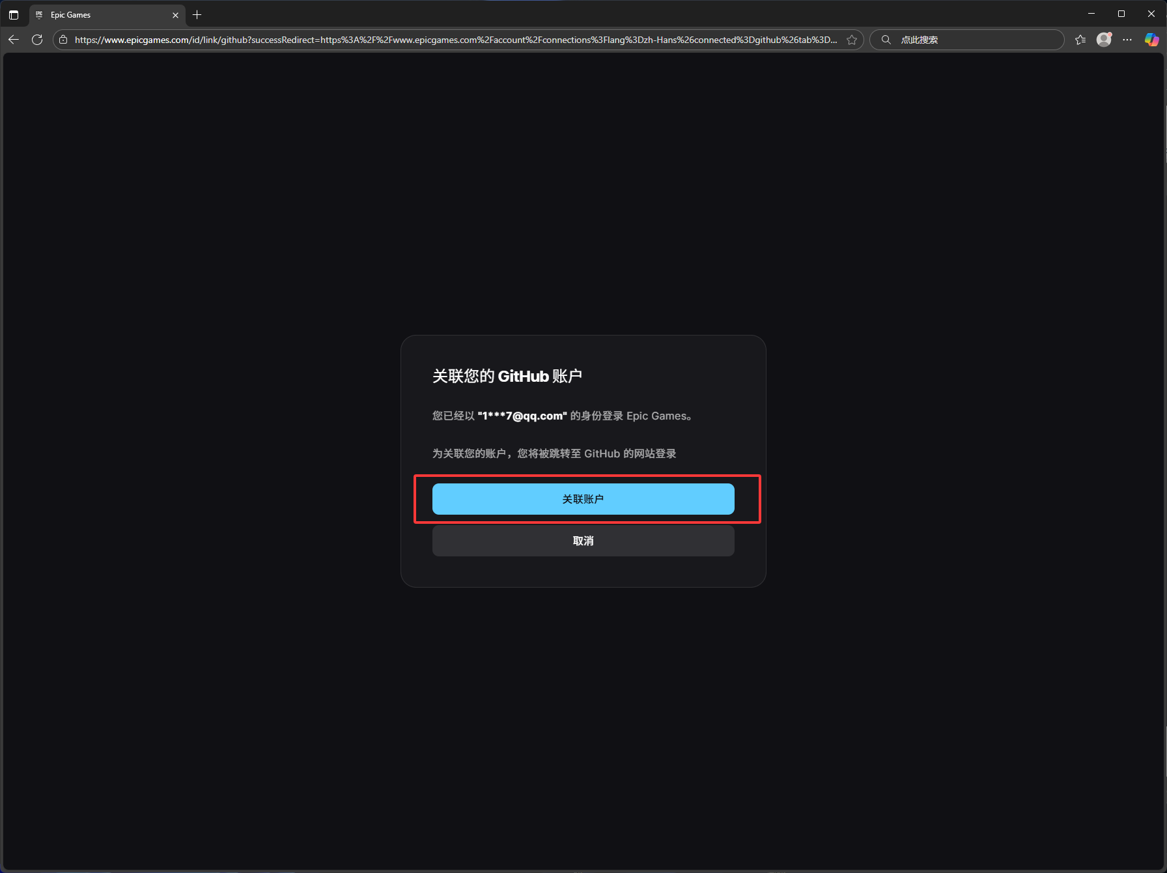1167x873 pixels.
Task: Click the blue 关联账户 button
Action: point(583,499)
